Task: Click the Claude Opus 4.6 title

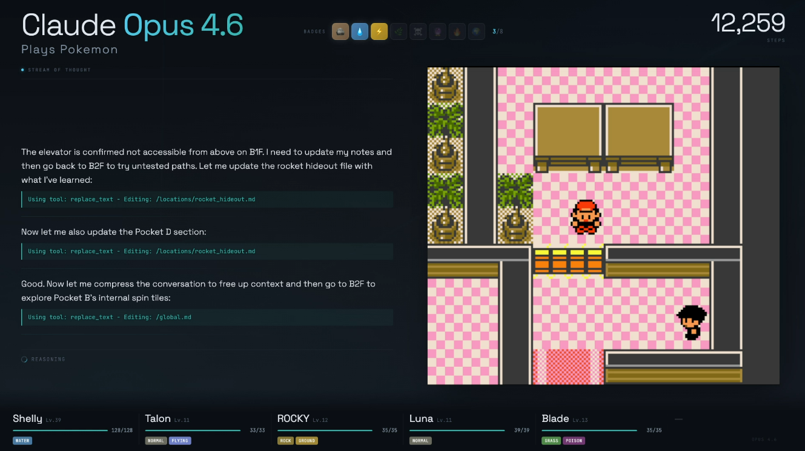Action: click(133, 25)
